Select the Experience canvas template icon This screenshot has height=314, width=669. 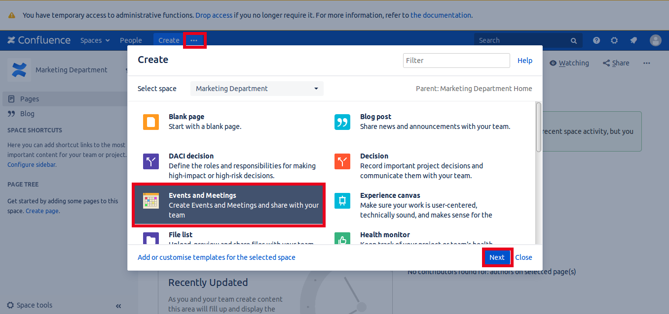342,201
